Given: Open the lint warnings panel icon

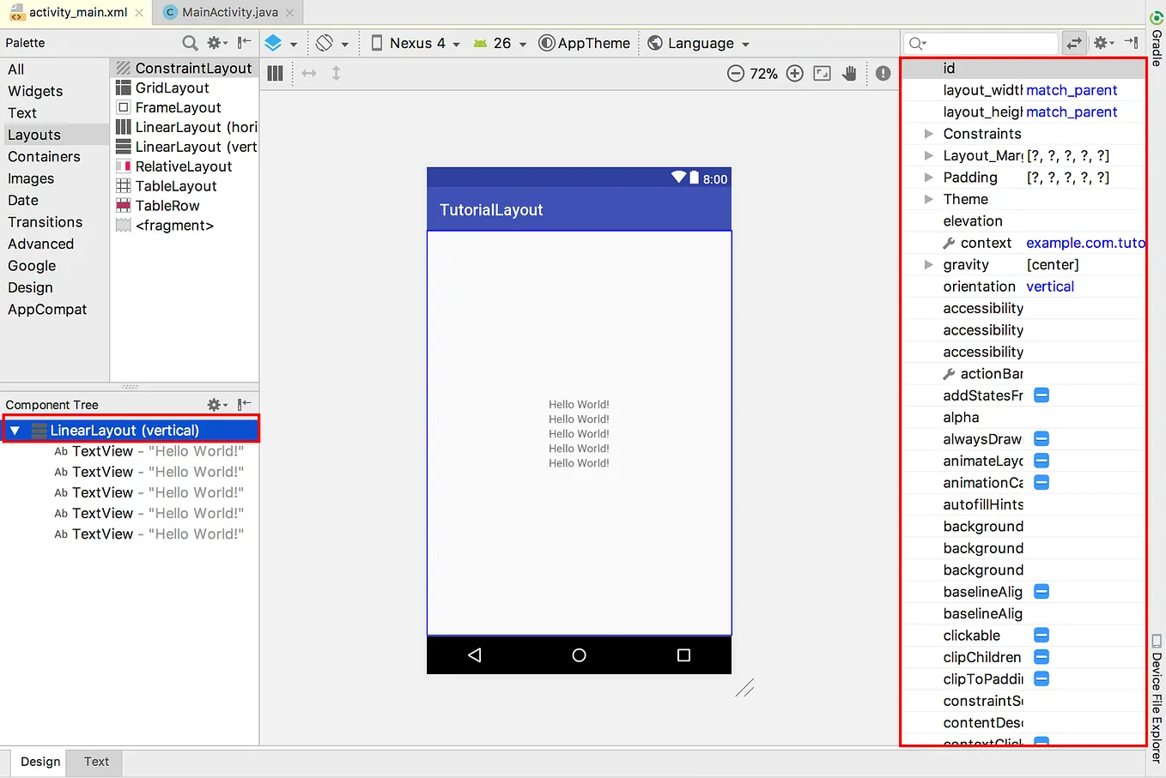Looking at the screenshot, I should click(883, 74).
